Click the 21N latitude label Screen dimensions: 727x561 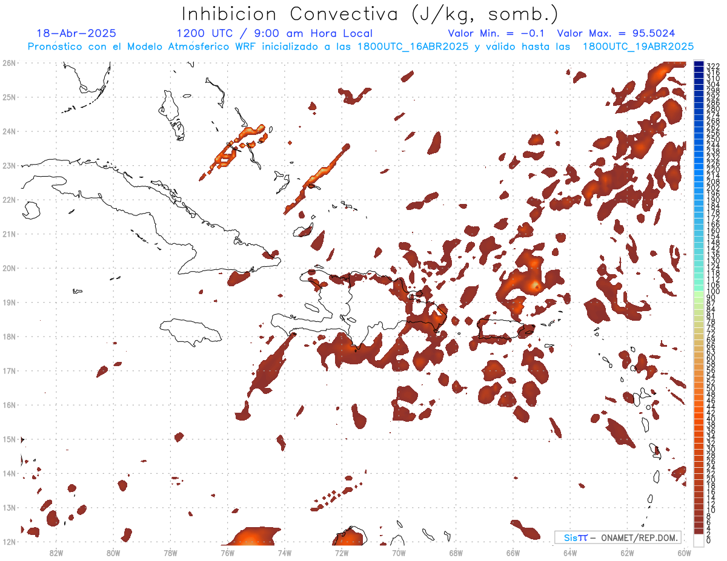[x=8, y=234]
